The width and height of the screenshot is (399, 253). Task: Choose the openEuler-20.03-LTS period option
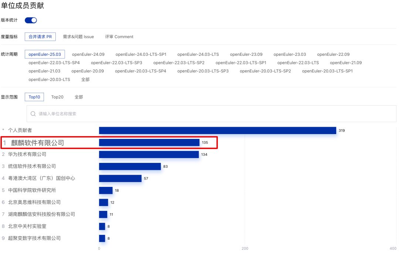click(50, 79)
